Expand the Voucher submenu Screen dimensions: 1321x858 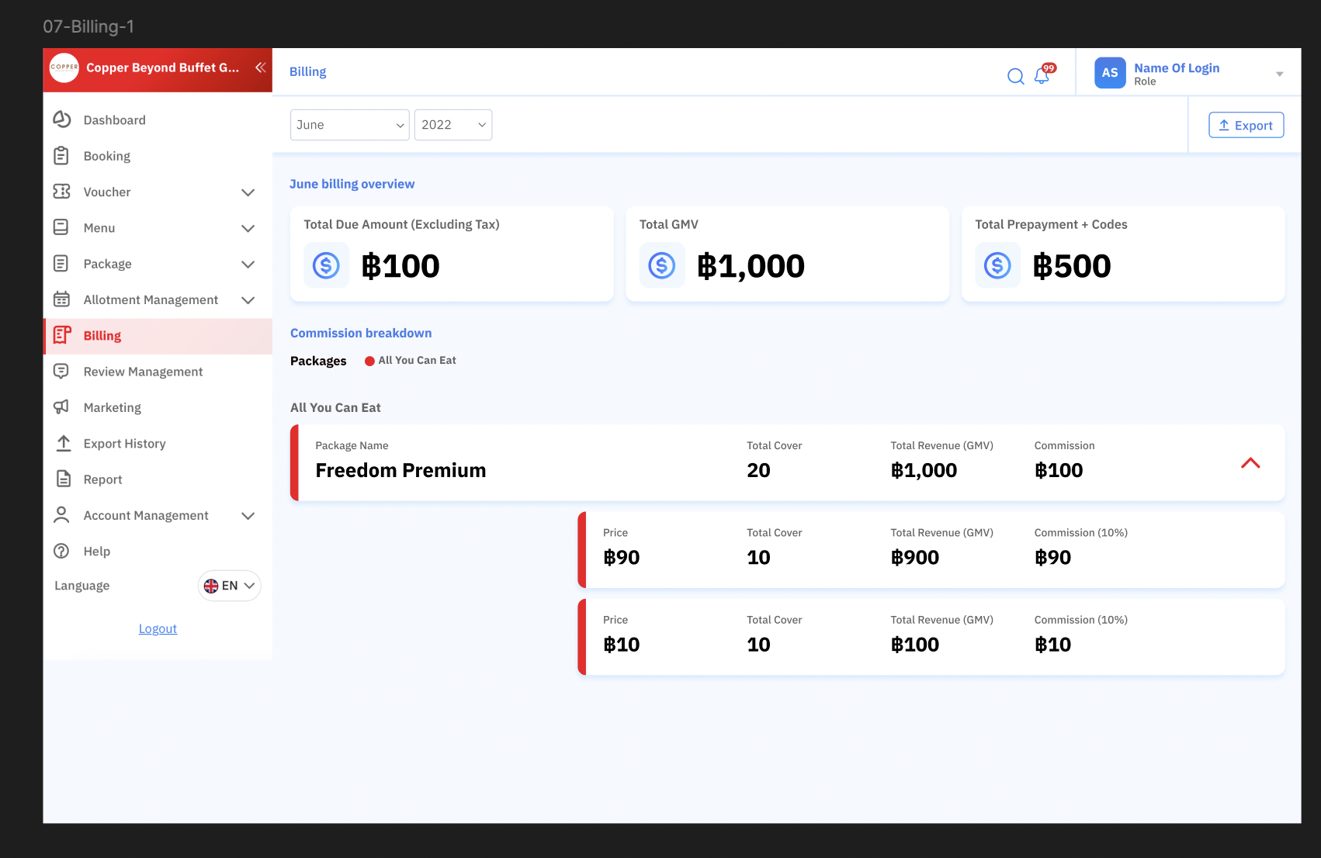pos(248,192)
